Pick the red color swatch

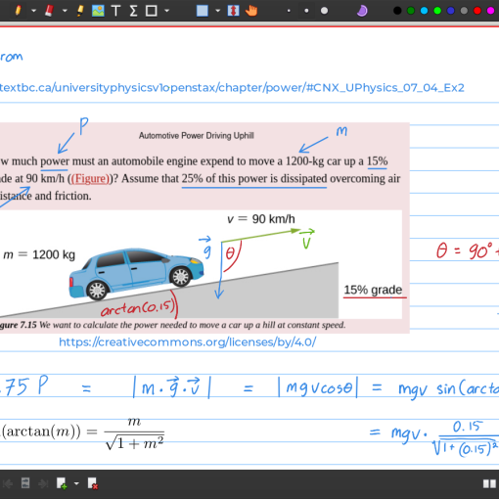477,11
